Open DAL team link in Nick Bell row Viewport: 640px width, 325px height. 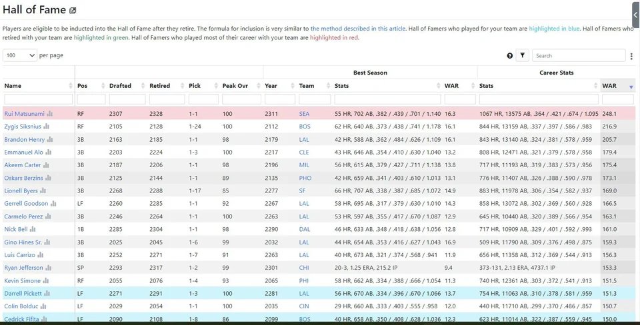[x=305, y=229]
